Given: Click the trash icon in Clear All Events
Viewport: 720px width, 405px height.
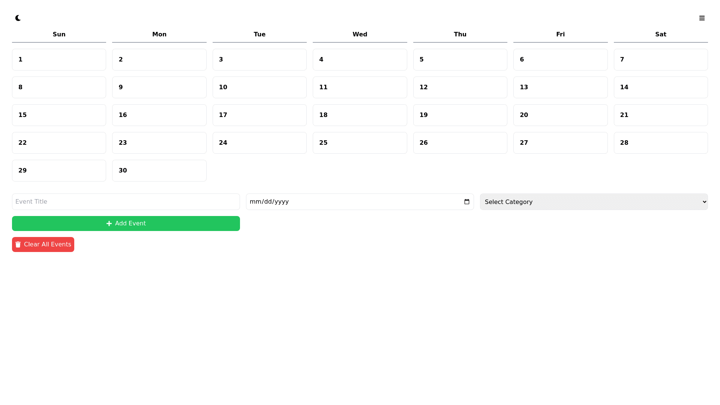Looking at the screenshot, I should point(18,244).
